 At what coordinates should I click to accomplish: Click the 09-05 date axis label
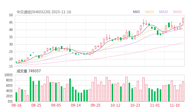pos(56,105)
